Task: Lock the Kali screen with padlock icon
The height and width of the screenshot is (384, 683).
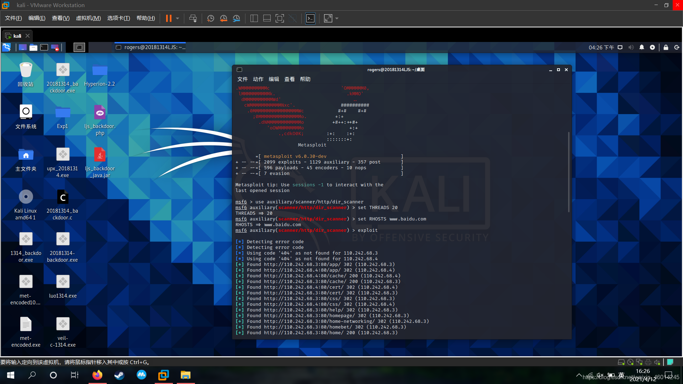Action: [666, 47]
